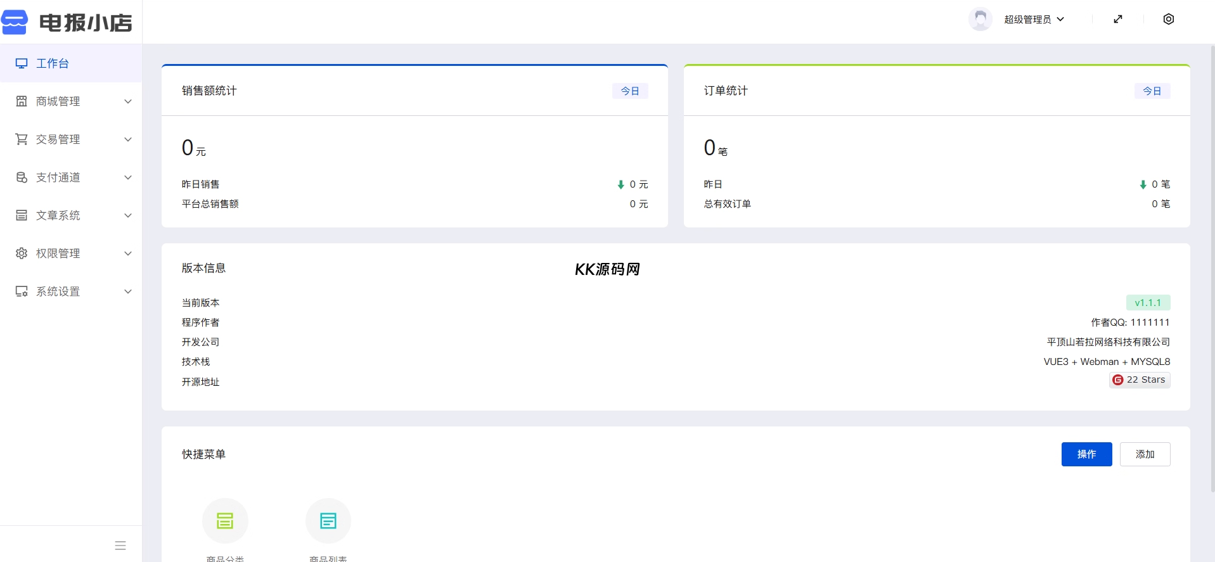Click the 平台总销售额 label
Screen dimensions: 1215x562
tap(210, 204)
